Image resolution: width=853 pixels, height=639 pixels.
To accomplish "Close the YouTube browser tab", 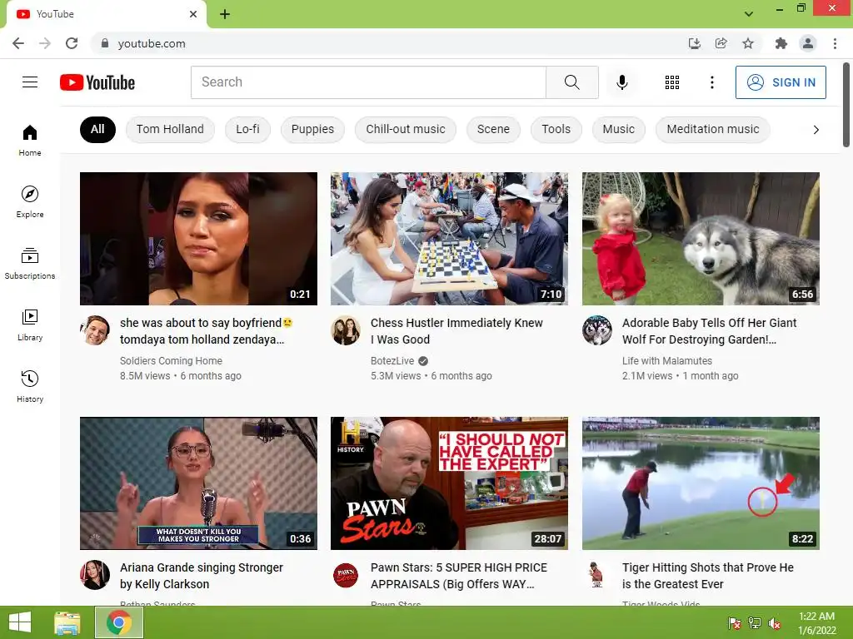I will [193, 14].
